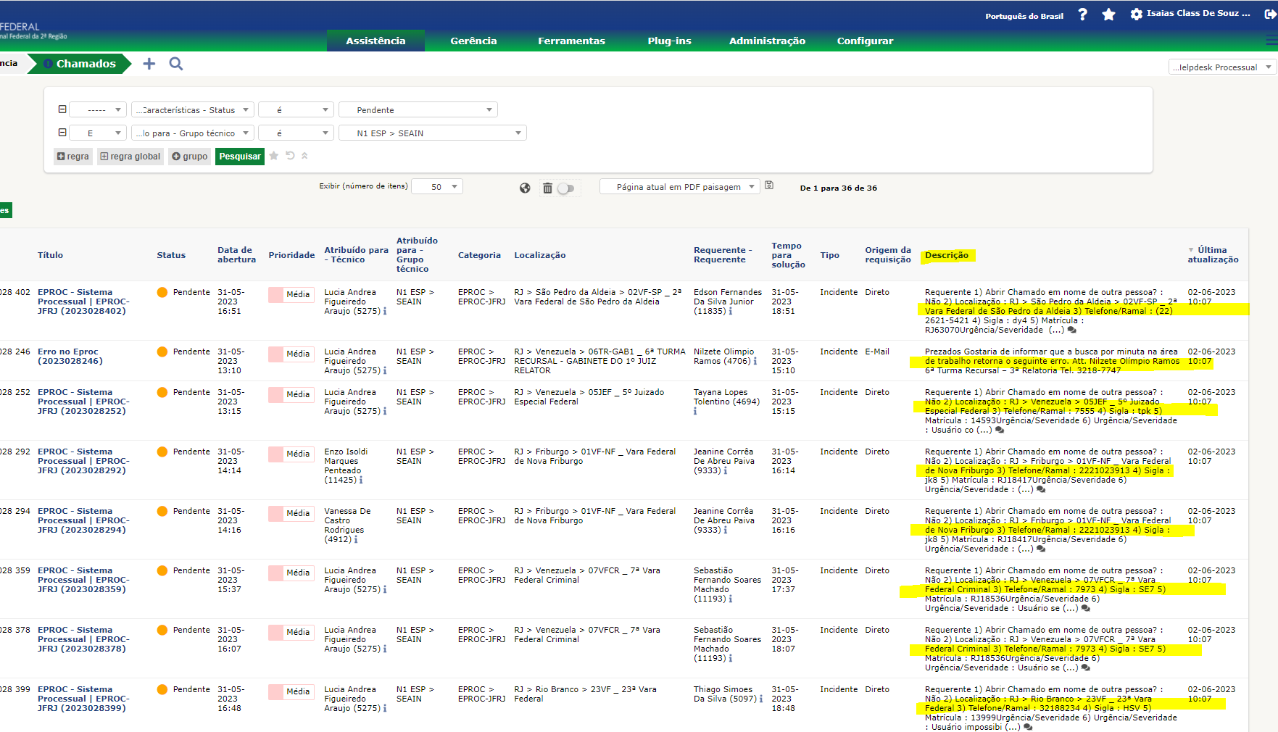Click E-Mail origin cell of Erro no Eproc
This screenshot has height=732, width=1278.
click(877, 352)
